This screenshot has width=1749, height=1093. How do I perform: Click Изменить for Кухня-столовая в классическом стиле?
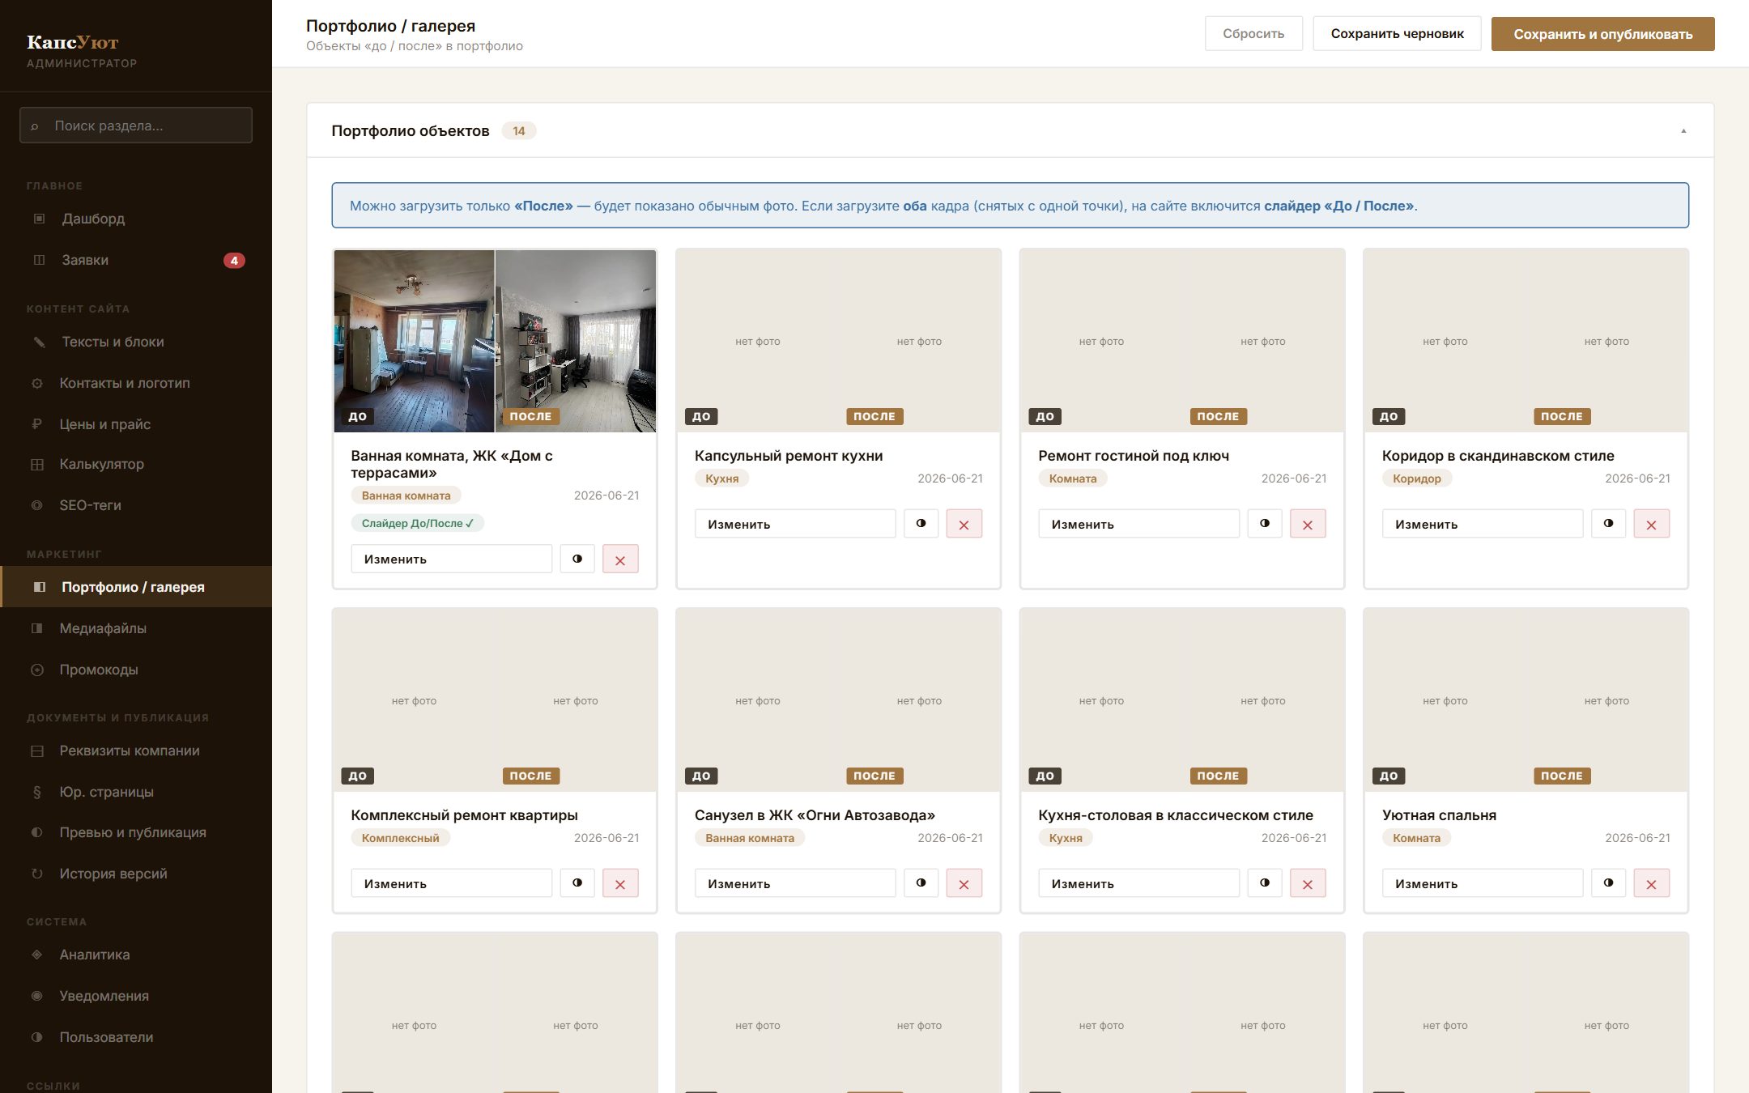[1138, 883]
